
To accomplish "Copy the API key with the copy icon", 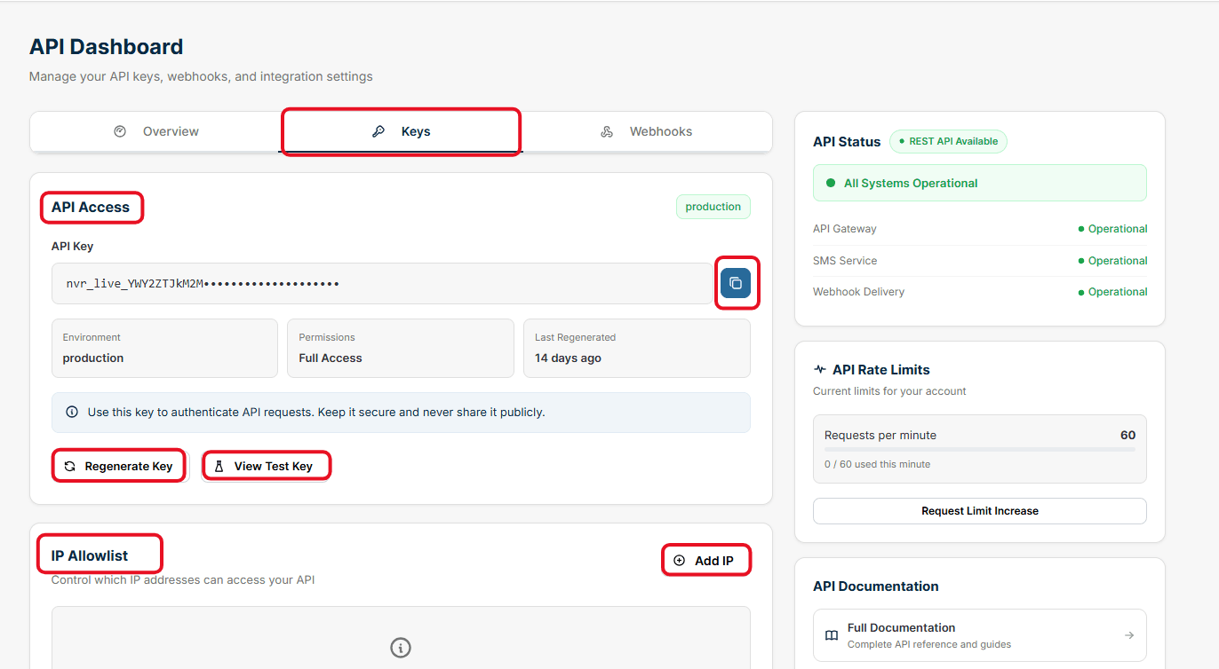I will tap(736, 283).
